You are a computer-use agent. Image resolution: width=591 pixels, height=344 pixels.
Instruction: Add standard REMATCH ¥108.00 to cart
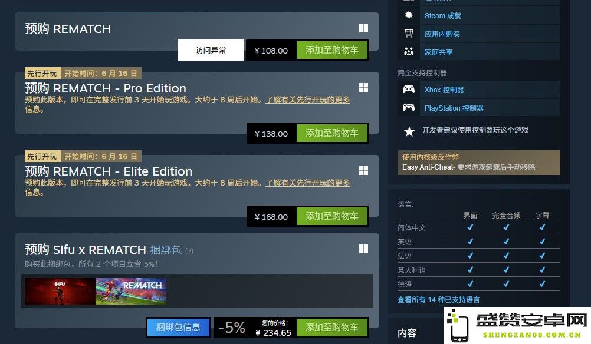click(x=331, y=50)
